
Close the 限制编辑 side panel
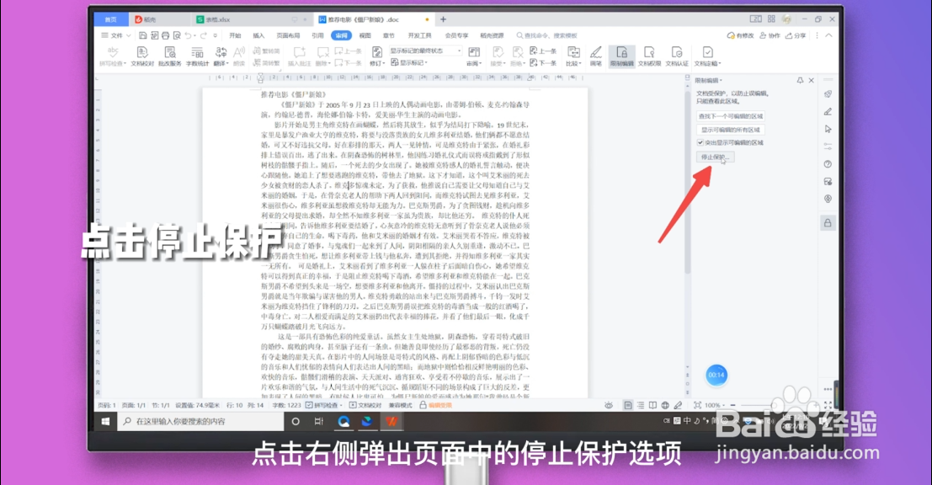(x=812, y=80)
